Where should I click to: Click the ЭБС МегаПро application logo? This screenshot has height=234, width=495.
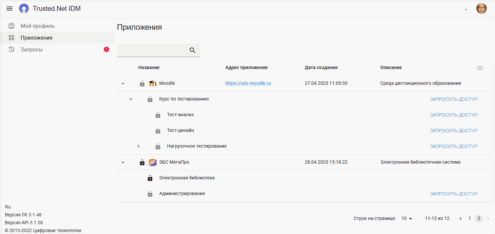(153, 162)
